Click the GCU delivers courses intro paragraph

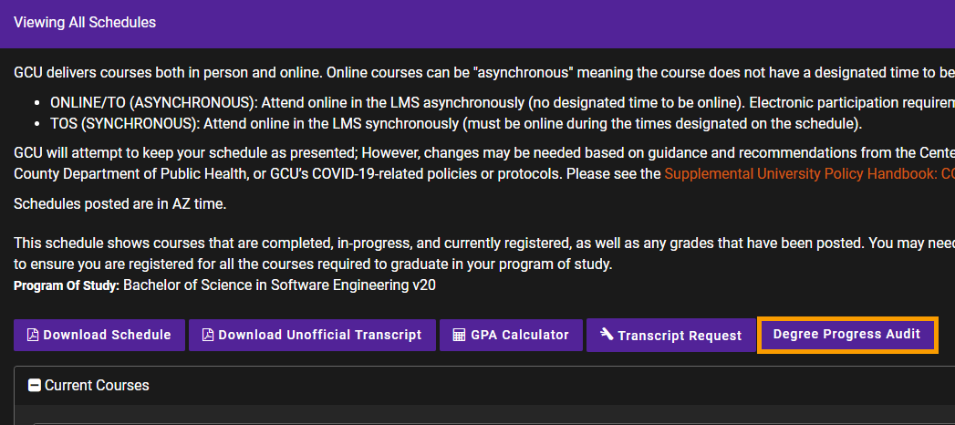[484, 73]
